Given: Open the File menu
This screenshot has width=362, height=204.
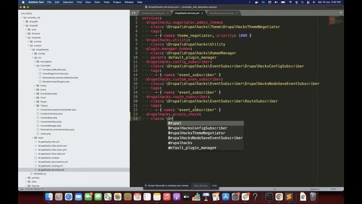Looking at the screenshot, I should tap(49, 2).
